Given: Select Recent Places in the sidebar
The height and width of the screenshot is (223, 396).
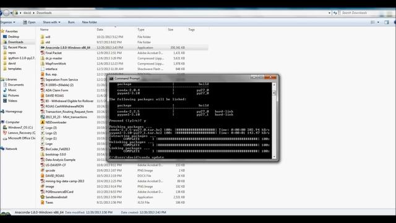Looking at the screenshot, I should pos(17,47).
